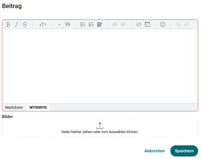Image resolution: width=202 pixels, height=159 pixels.
Task: Switch to the WYSIWYG tab
Action: (x=38, y=107)
